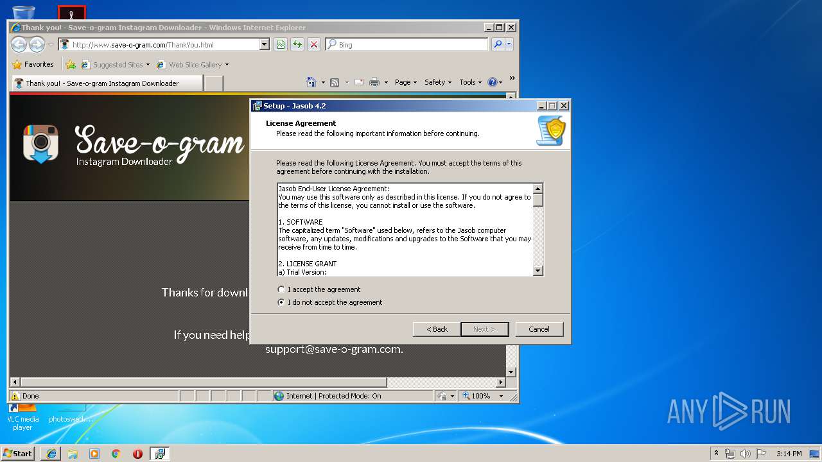Viewport: 822px width, 462px height.
Task: Click the IE search magnifier button
Action: coord(498,44)
